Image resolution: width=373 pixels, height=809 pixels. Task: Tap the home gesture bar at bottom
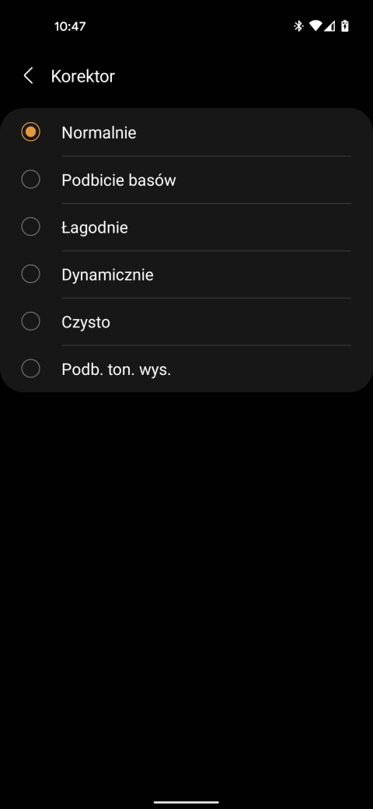[x=186, y=802]
